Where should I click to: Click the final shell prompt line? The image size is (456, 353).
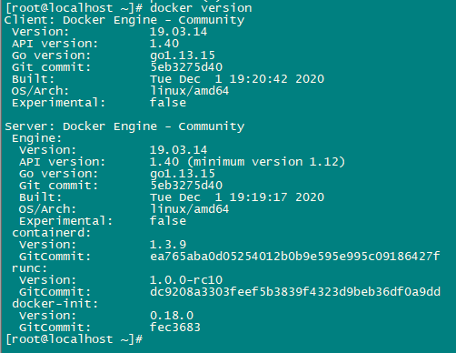(x=74, y=339)
